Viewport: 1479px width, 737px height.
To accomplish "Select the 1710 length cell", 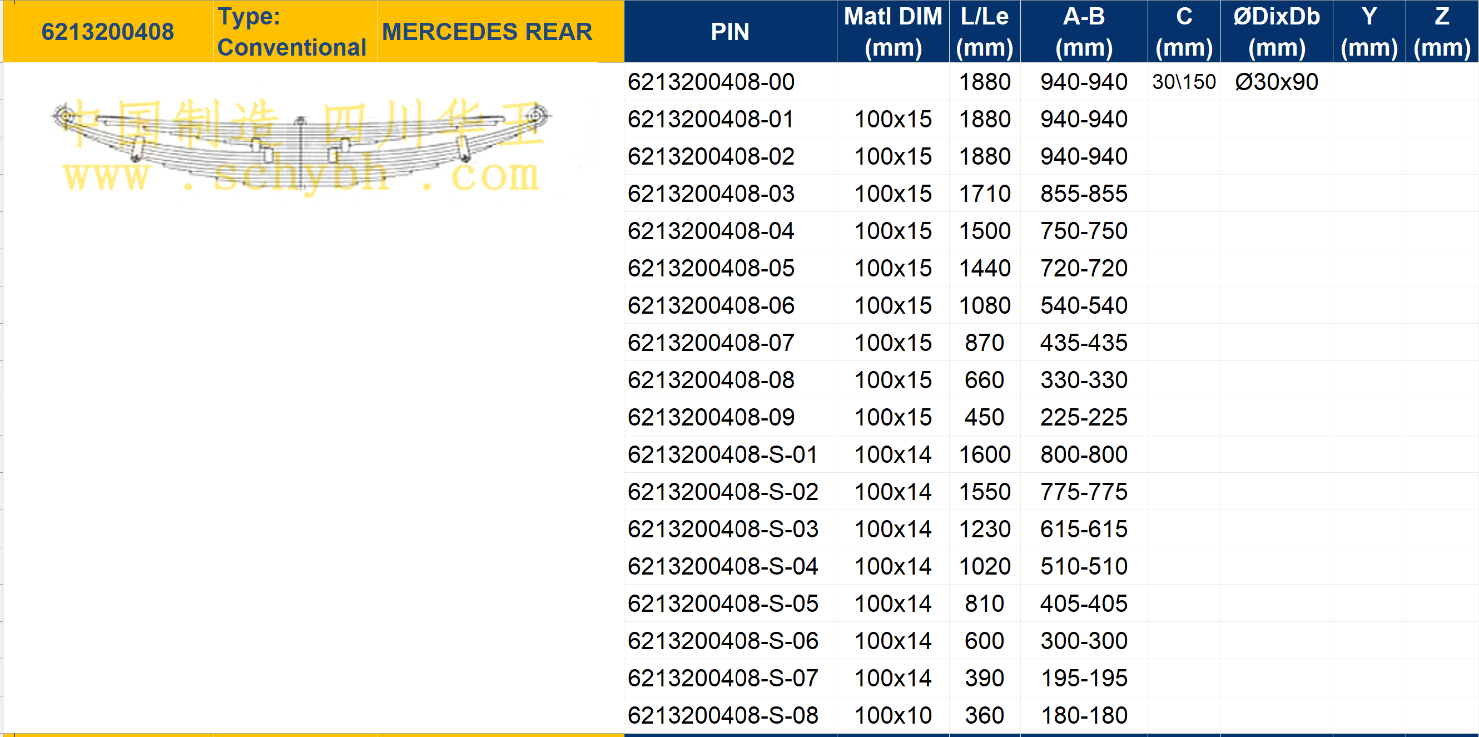I will pyautogui.click(x=985, y=194).
